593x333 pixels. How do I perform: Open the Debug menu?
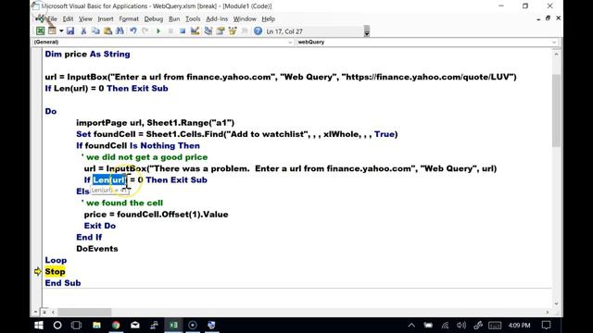point(154,18)
